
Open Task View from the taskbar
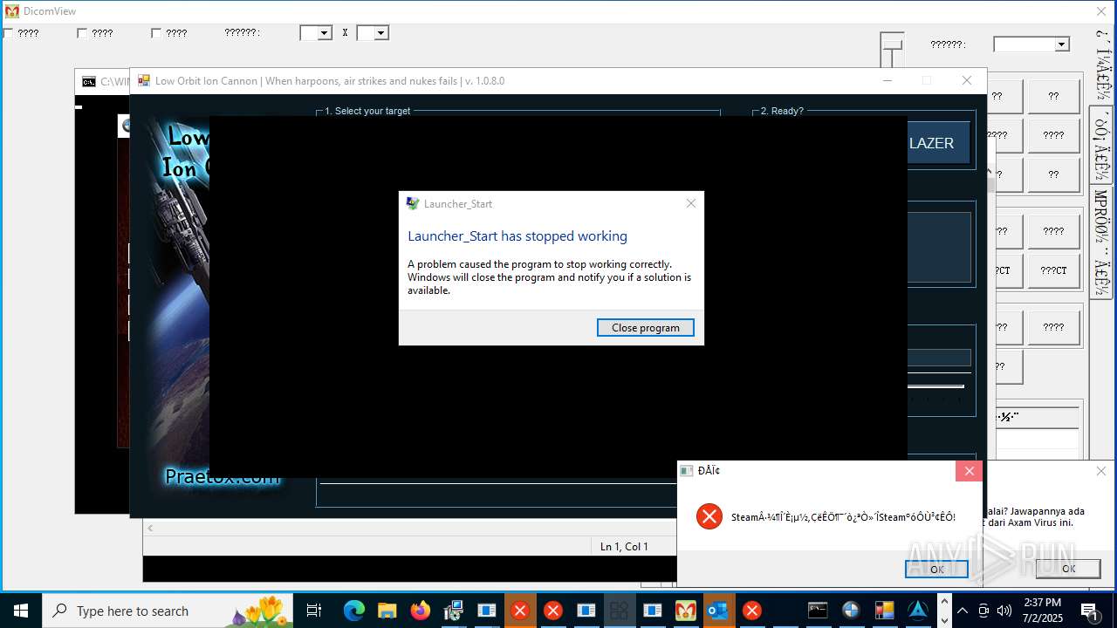coord(314,611)
